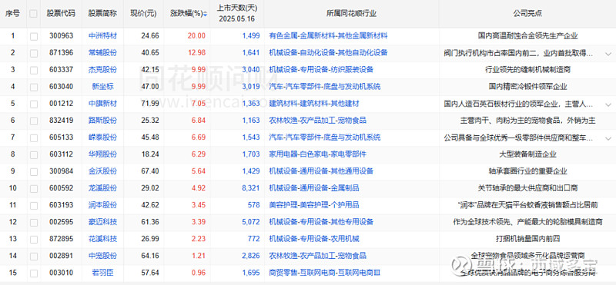Tick checkbox for 中宠股份 row
The image size is (616, 285).
[x=34, y=257]
